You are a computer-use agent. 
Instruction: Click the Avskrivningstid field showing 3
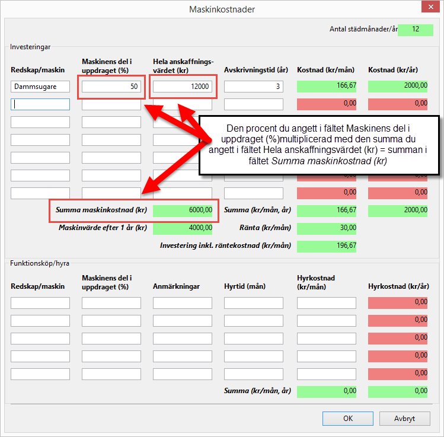click(x=254, y=87)
